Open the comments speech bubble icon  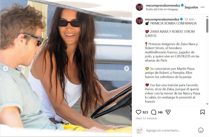click(x=154, y=112)
